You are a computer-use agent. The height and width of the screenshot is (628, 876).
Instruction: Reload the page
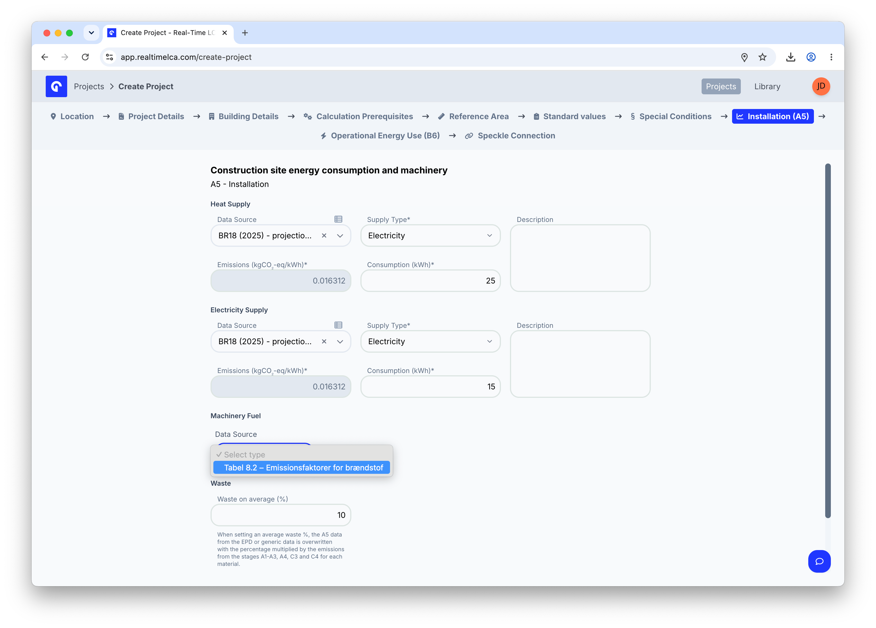(x=85, y=57)
